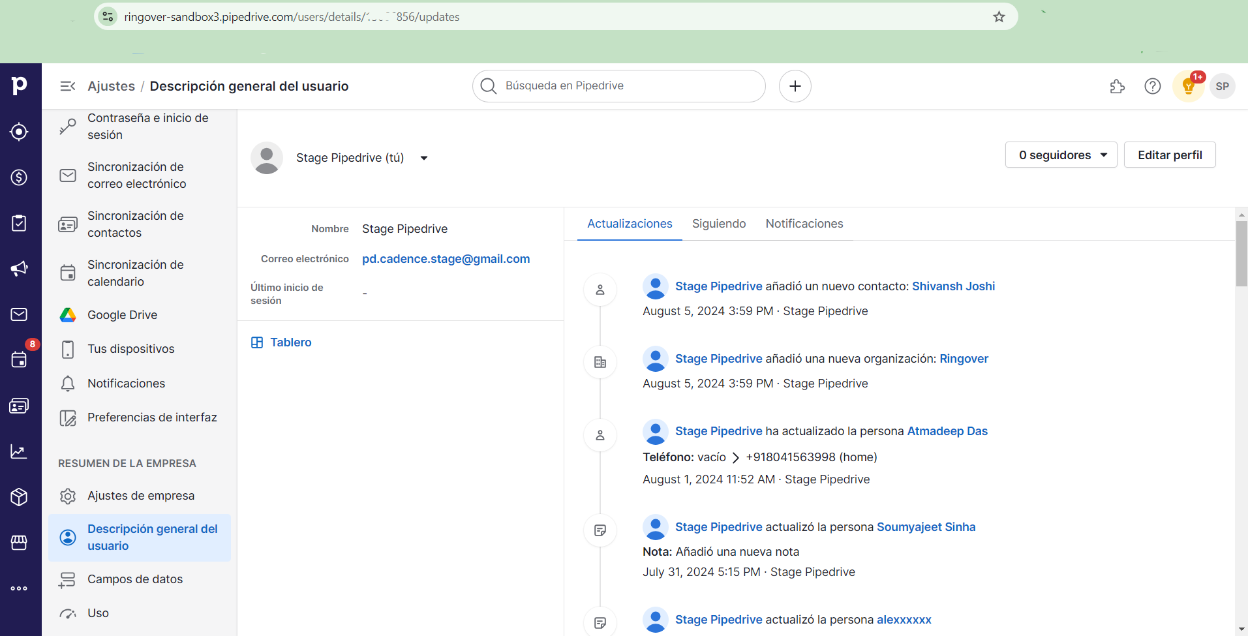This screenshot has height=636, width=1248.
Task: Open the More three-dots menu in rail
Action: (19, 588)
